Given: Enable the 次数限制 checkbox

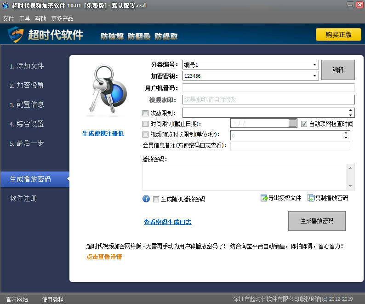Looking at the screenshot, I should (146, 113).
